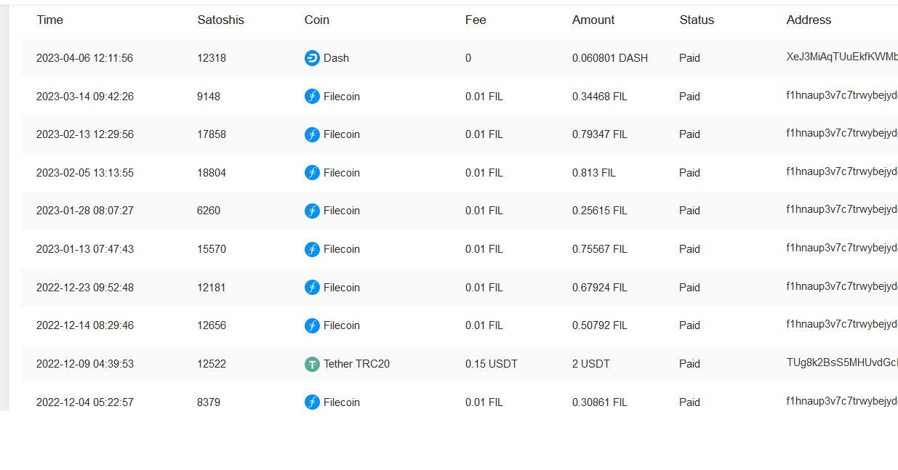Click the Status column header
This screenshot has height=470, width=898.
pyautogui.click(x=697, y=20)
